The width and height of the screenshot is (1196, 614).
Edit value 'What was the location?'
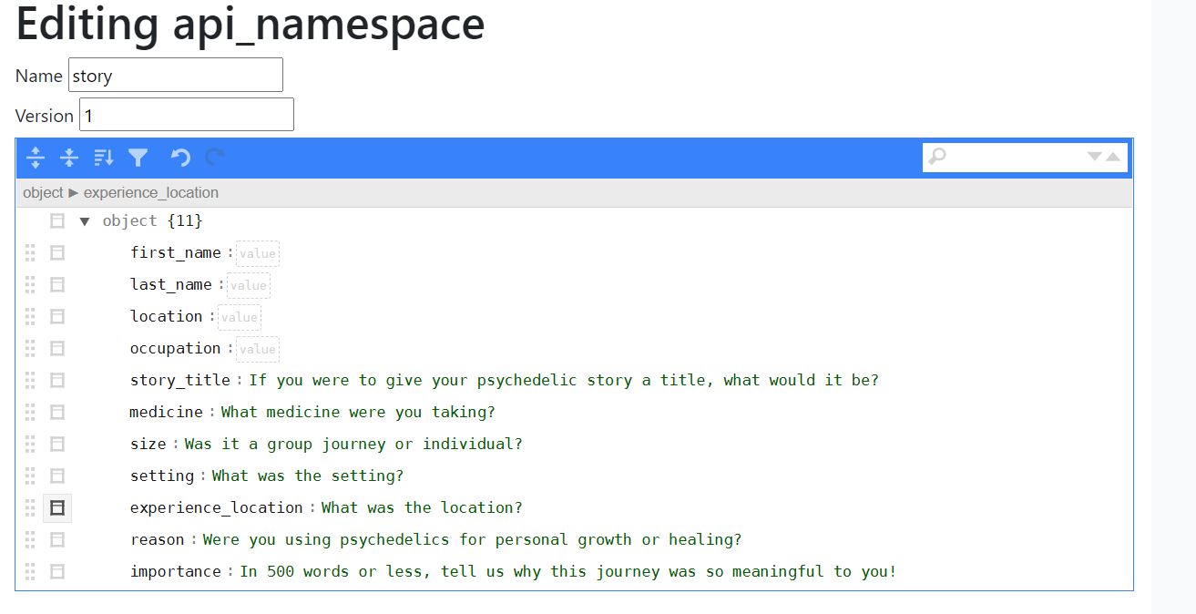pyautogui.click(x=422, y=507)
